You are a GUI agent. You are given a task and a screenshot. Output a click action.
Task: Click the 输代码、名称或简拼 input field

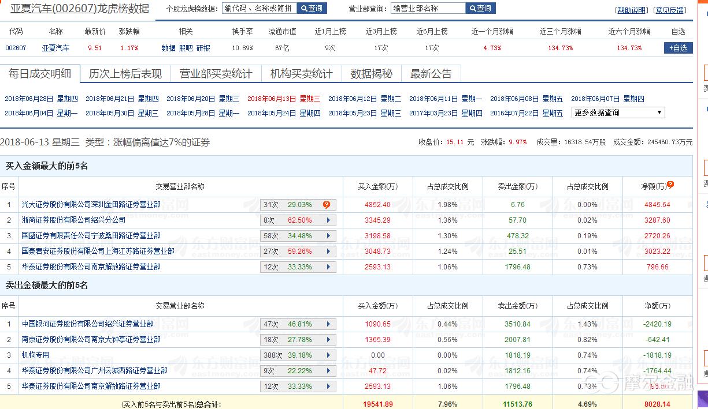[259, 9]
